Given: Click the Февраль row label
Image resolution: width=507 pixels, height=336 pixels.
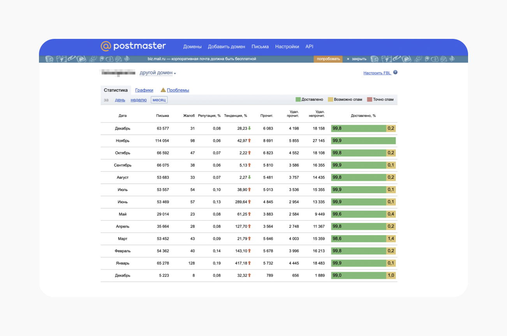Looking at the screenshot, I should point(123,251).
